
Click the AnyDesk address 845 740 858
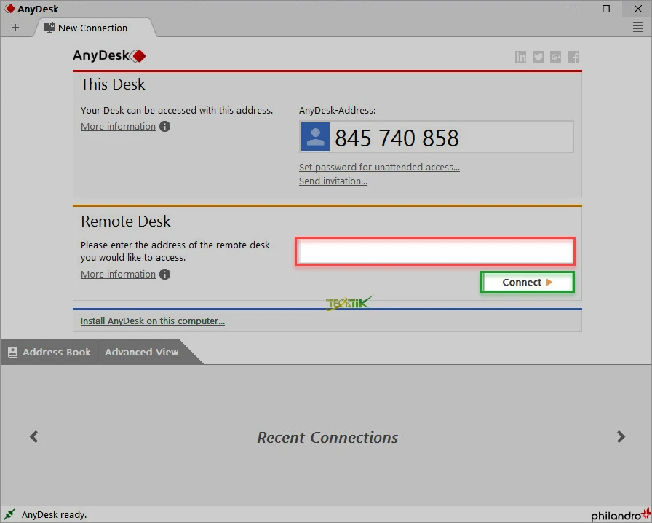(x=397, y=138)
